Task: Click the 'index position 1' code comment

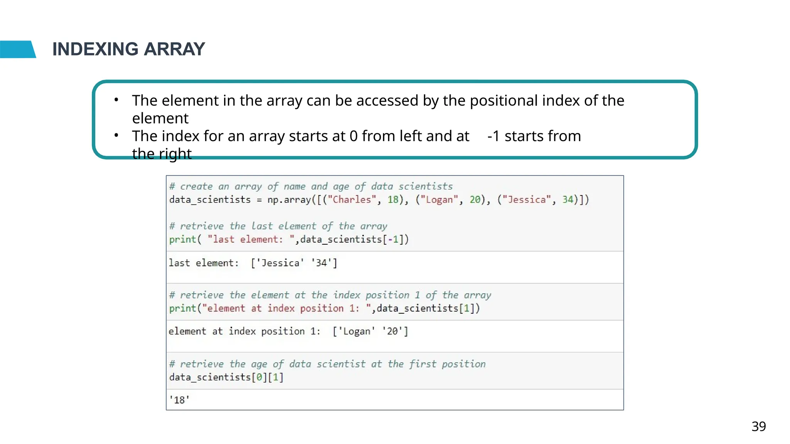Action: [x=330, y=295]
